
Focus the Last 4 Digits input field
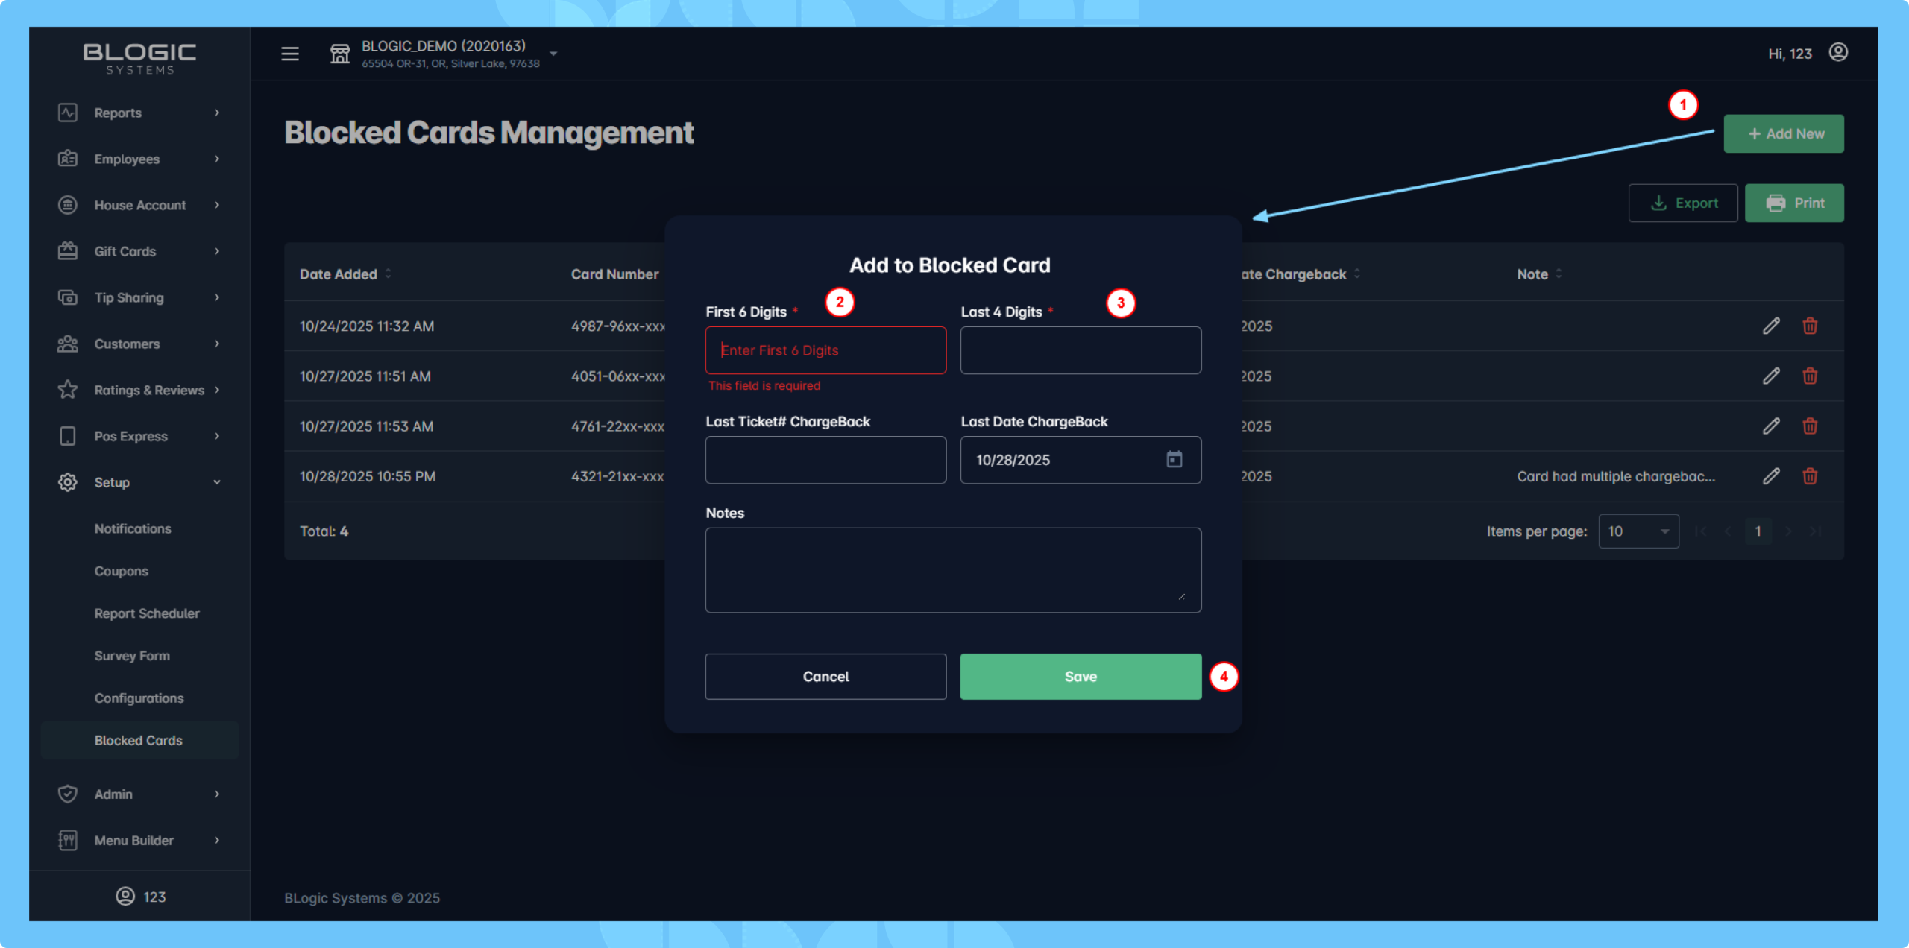[x=1081, y=350]
